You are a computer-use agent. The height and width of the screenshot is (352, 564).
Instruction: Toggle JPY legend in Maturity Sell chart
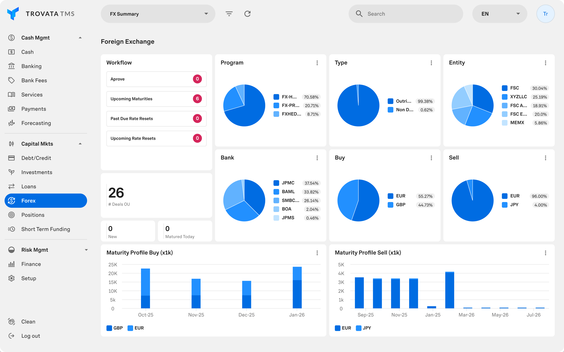pos(363,328)
